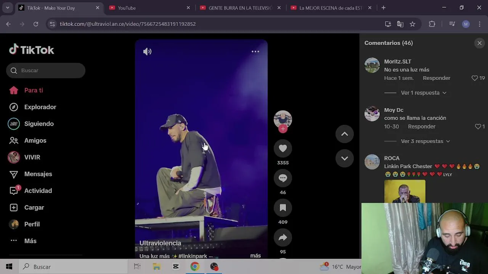Expand video caption with 'más'
The width and height of the screenshot is (488, 274).
(255, 256)
